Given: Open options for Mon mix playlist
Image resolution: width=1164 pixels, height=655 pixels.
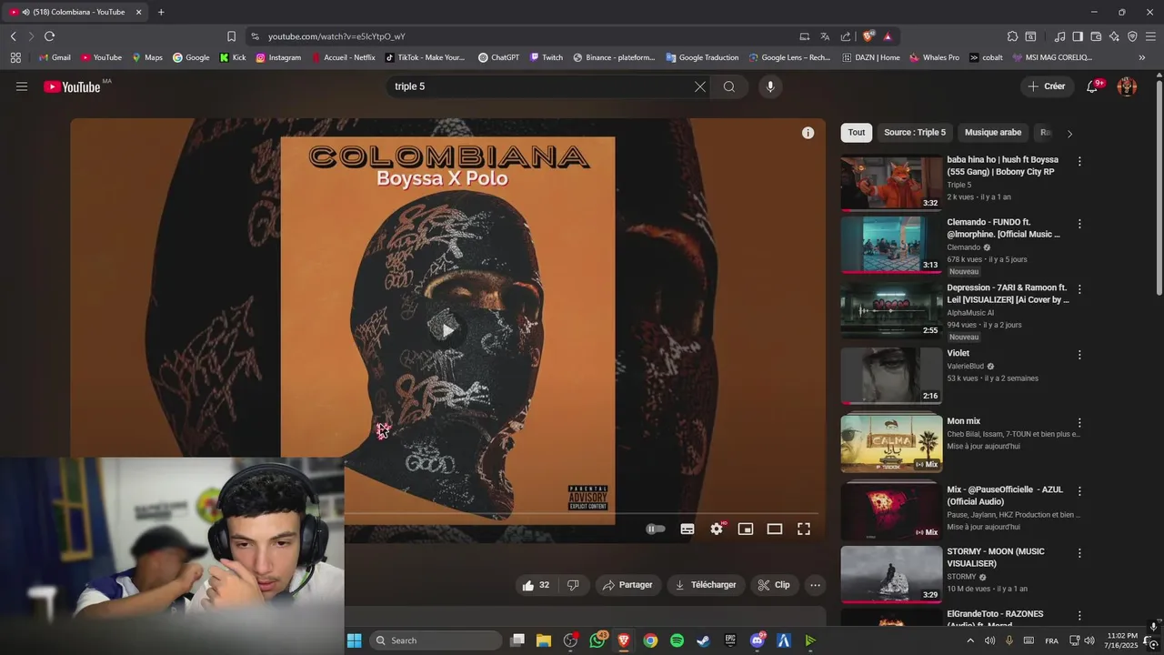Looking at the screenshot, I should coord(1079,423).
